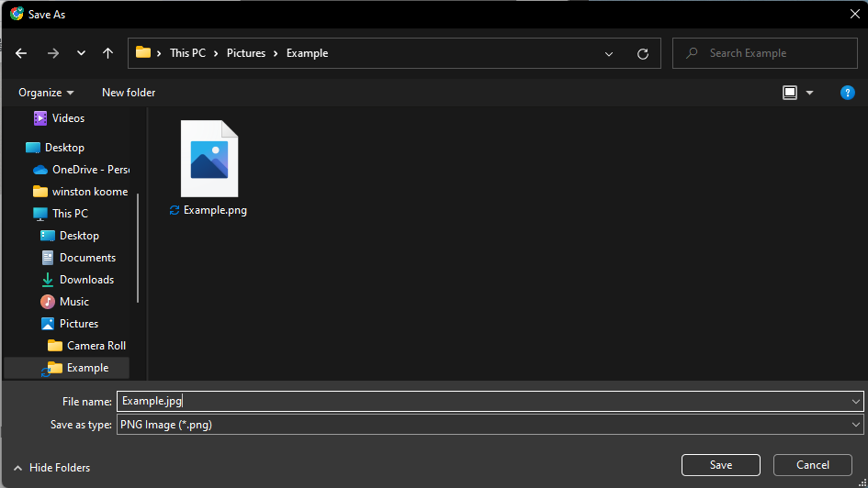Viewport: 868px width, 488px height.
Task: Click the Search Example field
Action: click(765, 53)
